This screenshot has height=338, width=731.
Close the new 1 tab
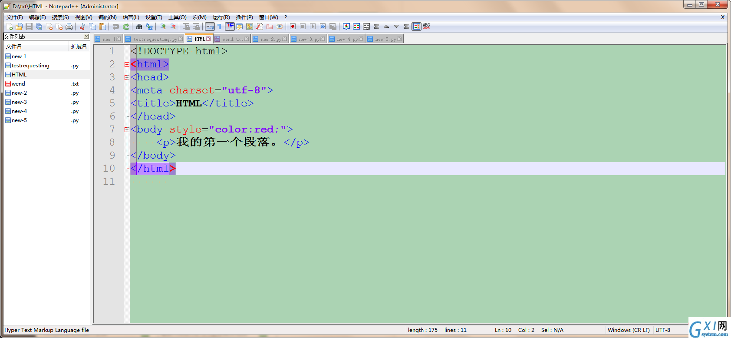pos(119,39)
